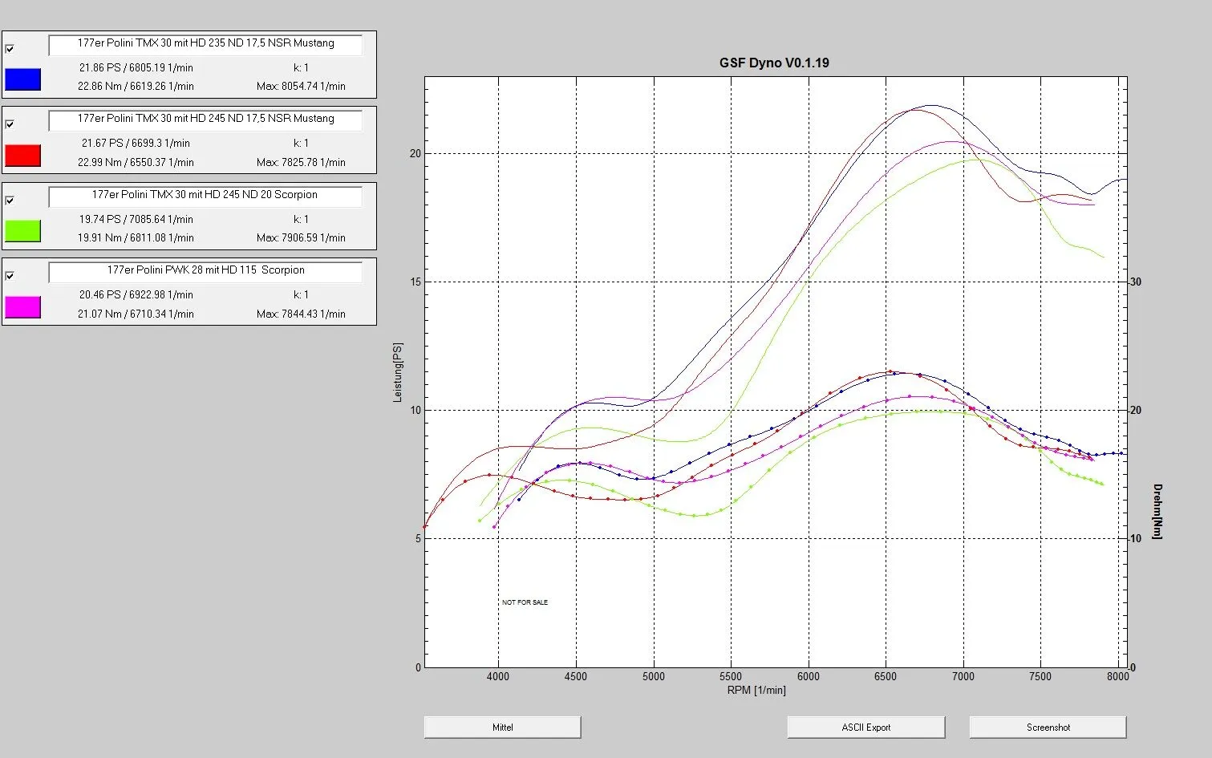Take a capture with the Screenshot button
This screenshot has width=1212, height=758.
[x=1048, y=728]
